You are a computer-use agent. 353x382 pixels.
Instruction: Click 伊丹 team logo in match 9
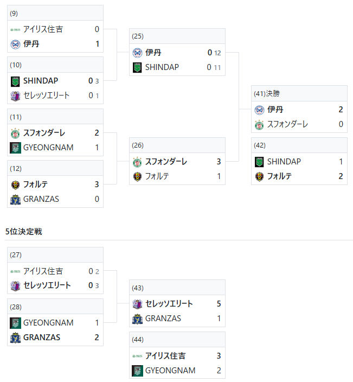[15, 44]
